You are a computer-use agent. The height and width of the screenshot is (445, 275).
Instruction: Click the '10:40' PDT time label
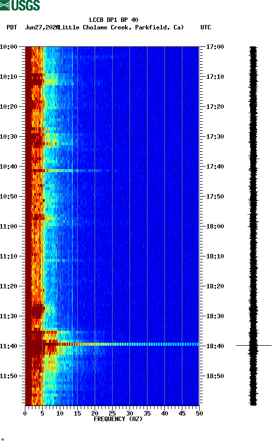click(8, 167)
